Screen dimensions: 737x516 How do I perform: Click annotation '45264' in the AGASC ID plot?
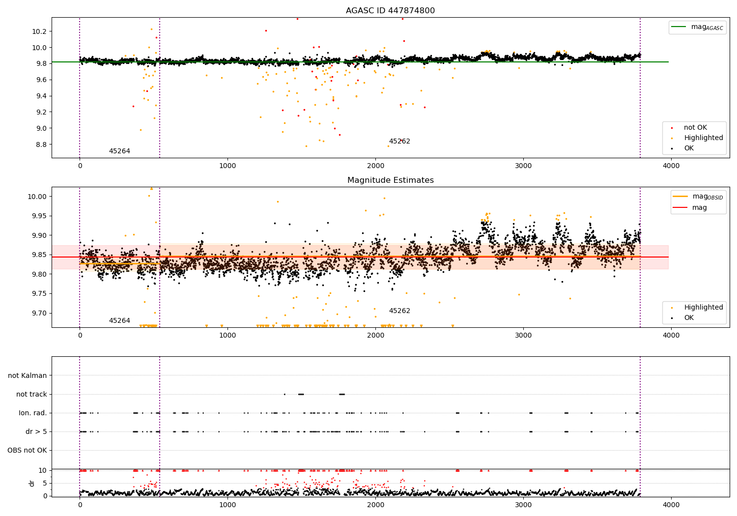point(119,151)
